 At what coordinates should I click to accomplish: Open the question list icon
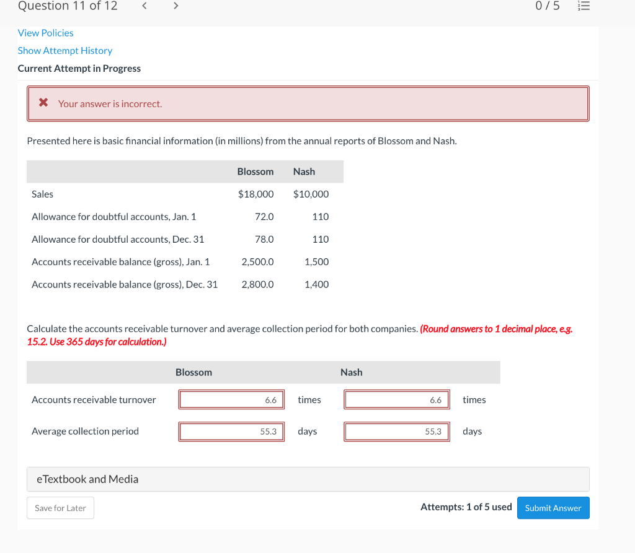[x=584, y=6]
